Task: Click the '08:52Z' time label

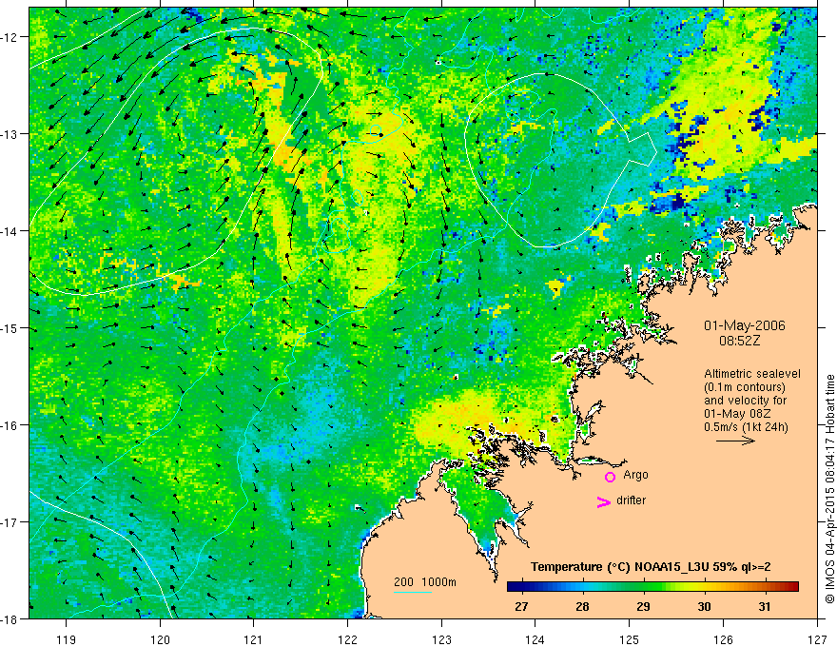Action: pyautogui.click(x=739, y=341)
